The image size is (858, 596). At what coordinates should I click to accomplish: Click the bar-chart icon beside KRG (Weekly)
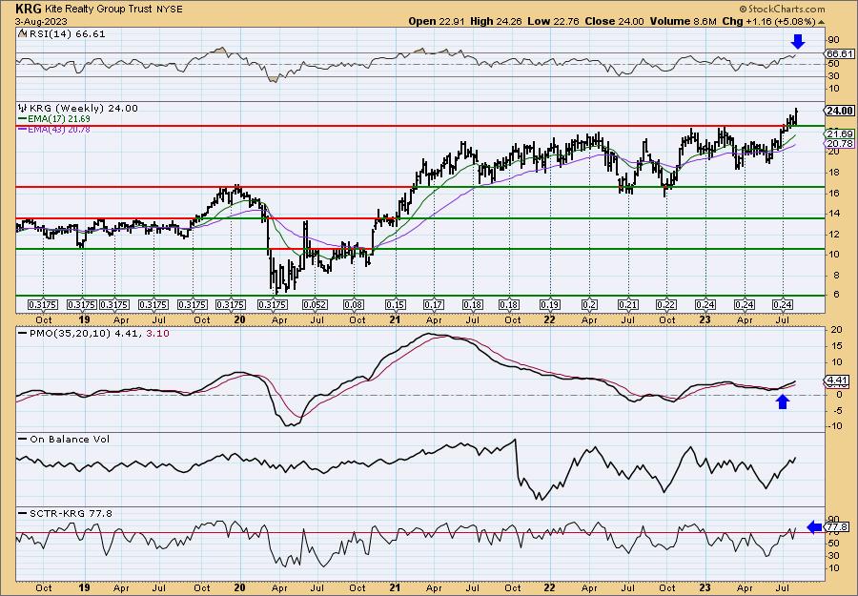click(23, 109)
